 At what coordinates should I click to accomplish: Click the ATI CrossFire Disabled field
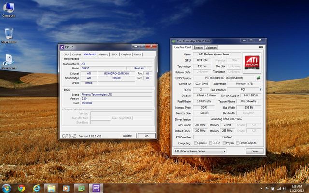[227, 137]
